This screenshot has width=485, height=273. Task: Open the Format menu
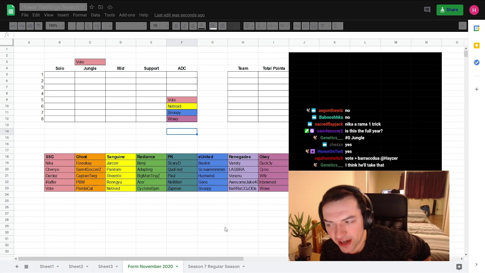[x=80, y=15]
